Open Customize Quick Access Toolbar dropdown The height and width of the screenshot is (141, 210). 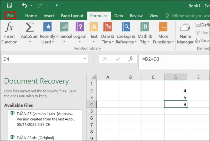point(57,5)
